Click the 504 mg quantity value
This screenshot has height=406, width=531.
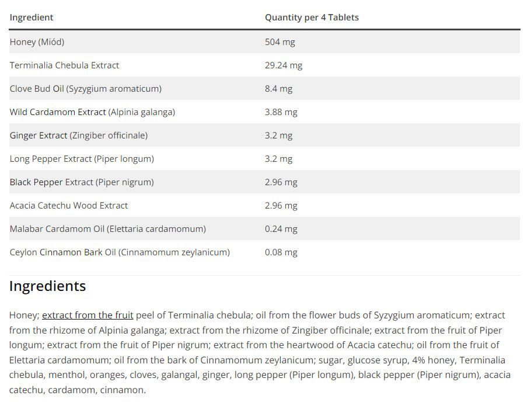pos(280,42)
